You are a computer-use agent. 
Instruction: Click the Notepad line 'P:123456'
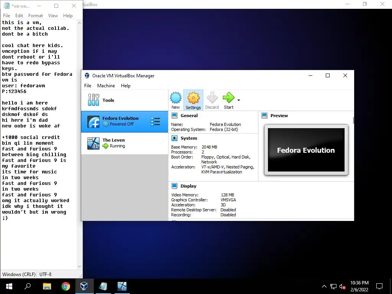click(x=14, y=91)
